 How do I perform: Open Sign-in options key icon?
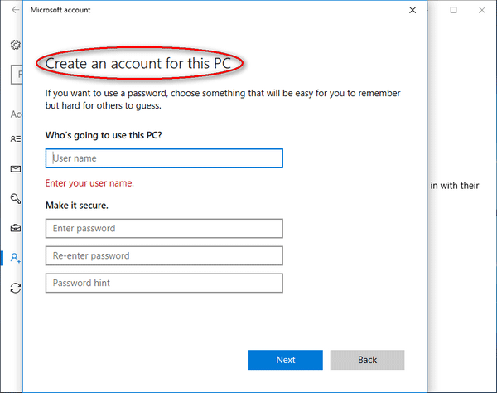click(15, 198)
